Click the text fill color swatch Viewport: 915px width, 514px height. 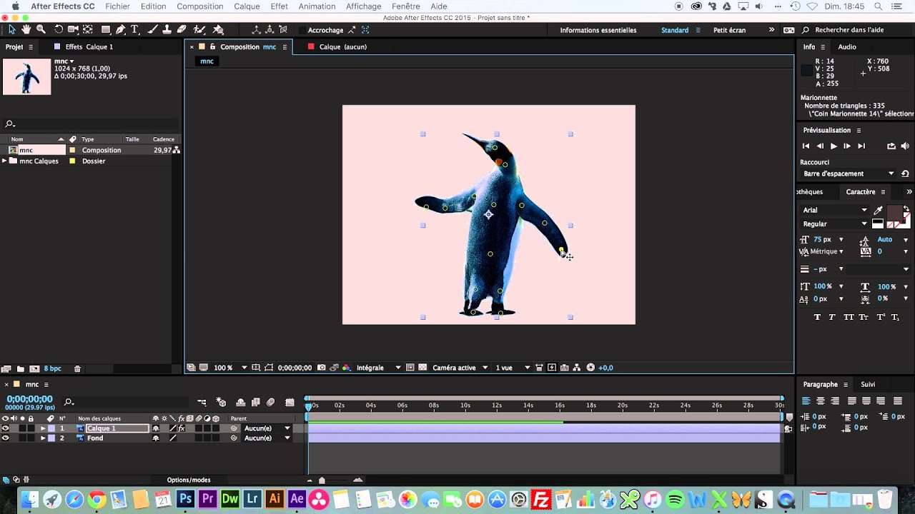coord(895,211)
